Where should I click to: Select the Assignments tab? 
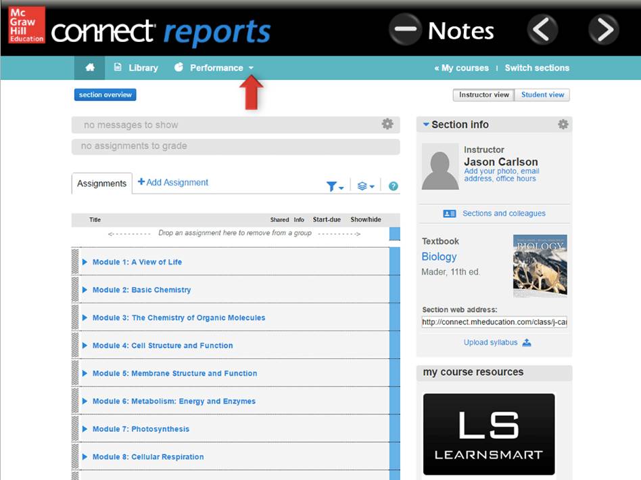(102, 183)
